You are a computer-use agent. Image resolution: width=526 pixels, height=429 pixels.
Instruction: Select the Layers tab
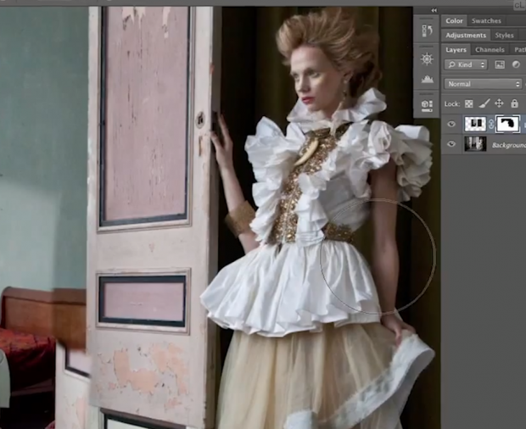point(456,50)
